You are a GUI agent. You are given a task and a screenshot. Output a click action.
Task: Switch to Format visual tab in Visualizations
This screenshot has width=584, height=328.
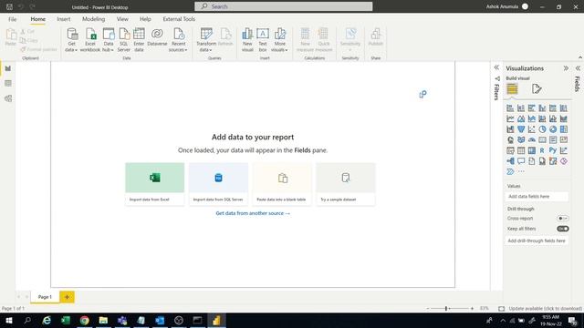[537, 89]
